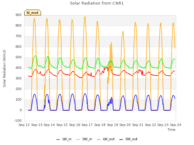Click the Sep 20 x-axis tick label

[125, 125]
